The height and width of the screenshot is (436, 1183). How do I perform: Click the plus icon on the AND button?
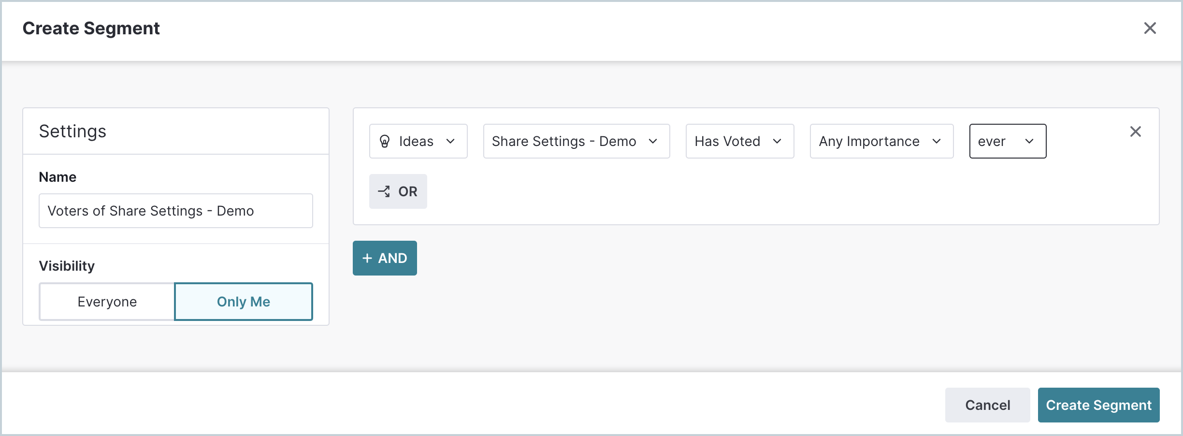point(368,258)
